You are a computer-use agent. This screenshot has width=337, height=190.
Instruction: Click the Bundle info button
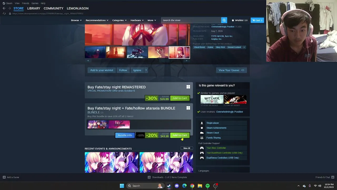pos(125,135)
